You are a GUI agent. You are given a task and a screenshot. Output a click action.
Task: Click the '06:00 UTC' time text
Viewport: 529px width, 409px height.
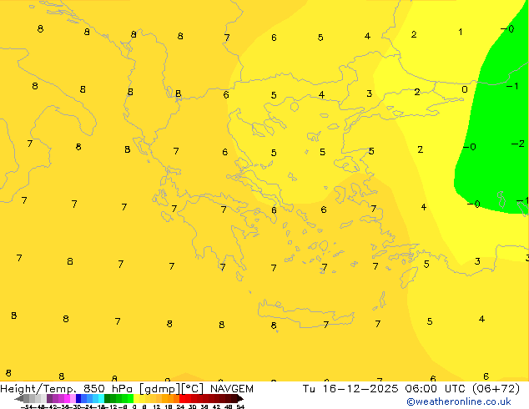[x=436, y=389]
